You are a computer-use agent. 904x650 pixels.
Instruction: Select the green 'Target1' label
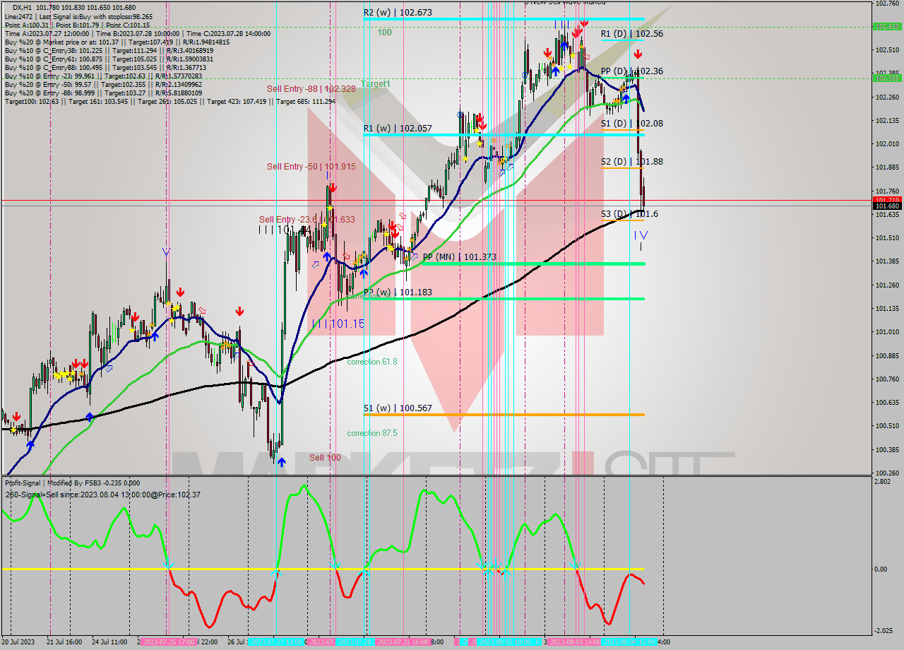[376, 84]
